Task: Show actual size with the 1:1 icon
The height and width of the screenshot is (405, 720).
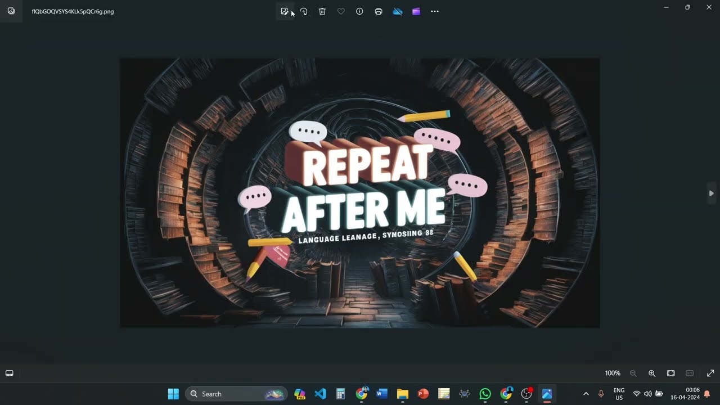Action: 690,373
